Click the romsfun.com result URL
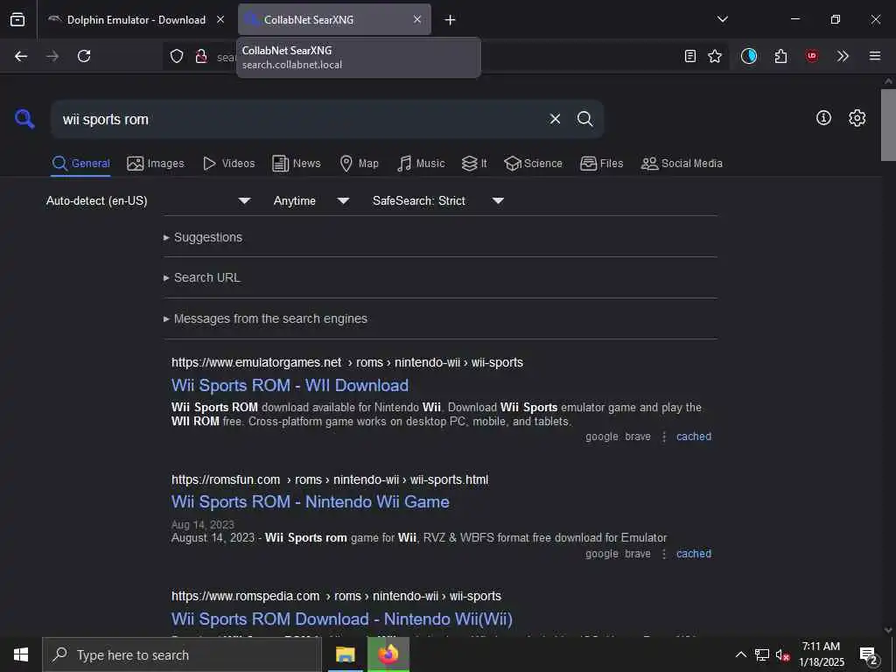 (330, 479)
